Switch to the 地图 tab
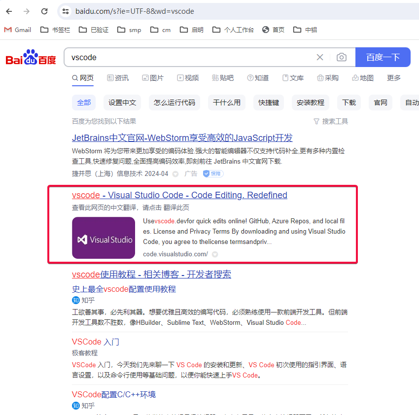 coord(363,78)
